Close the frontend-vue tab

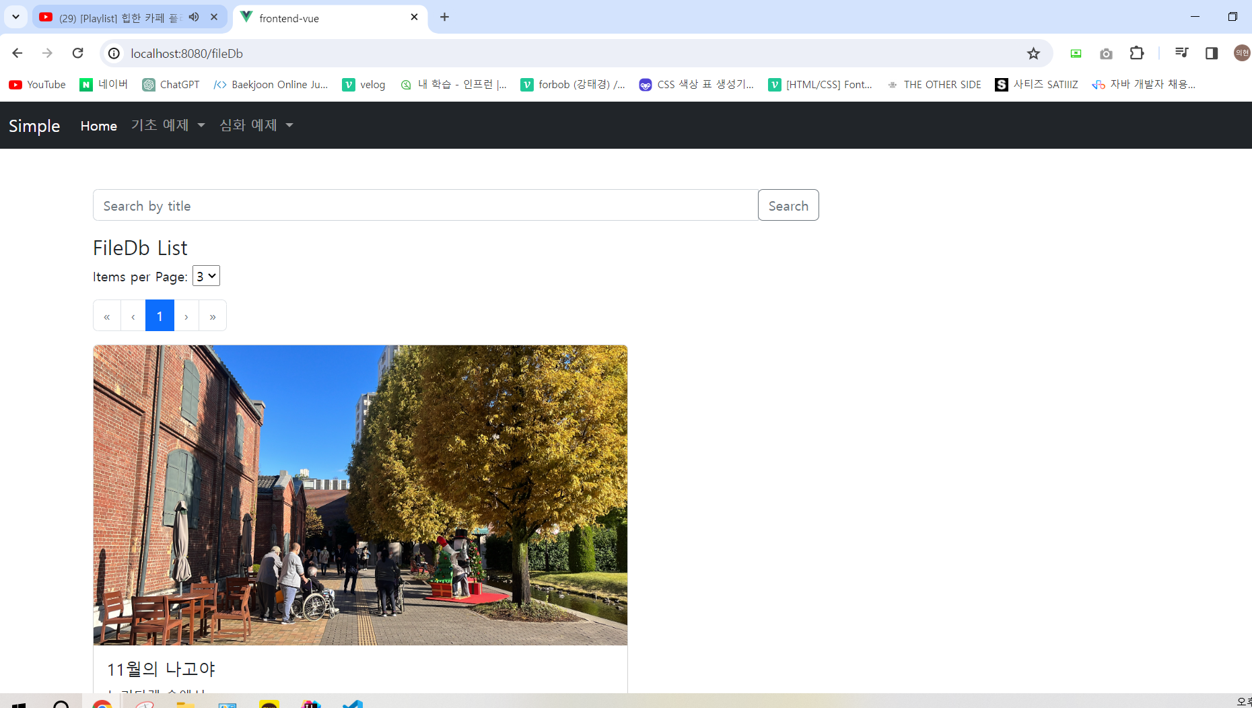click(414, 17)
